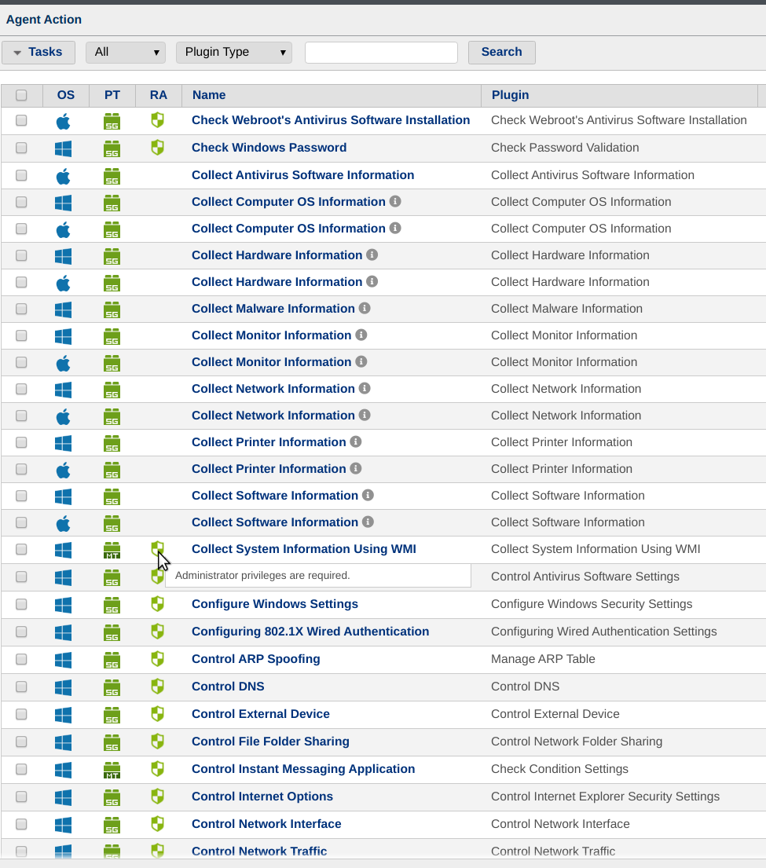Check the box for Check Windows Password

point(21,148)
